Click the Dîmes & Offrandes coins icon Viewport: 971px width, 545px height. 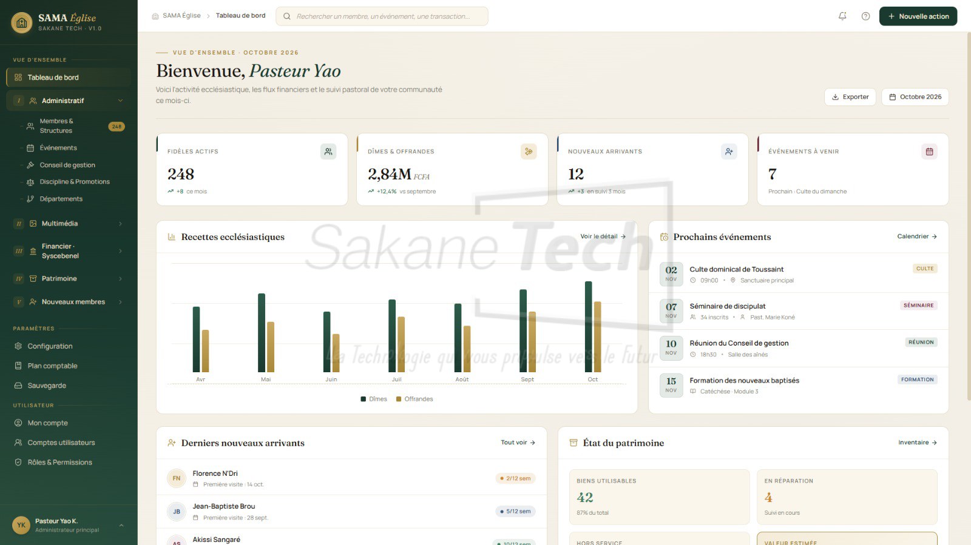pos(529,152)
